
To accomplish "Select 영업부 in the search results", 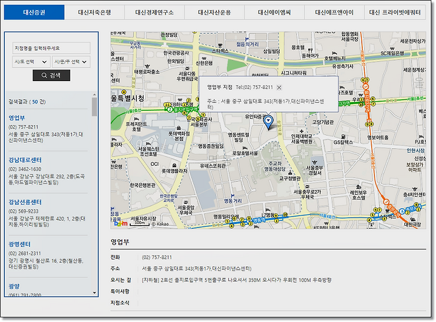I will 17,118.
